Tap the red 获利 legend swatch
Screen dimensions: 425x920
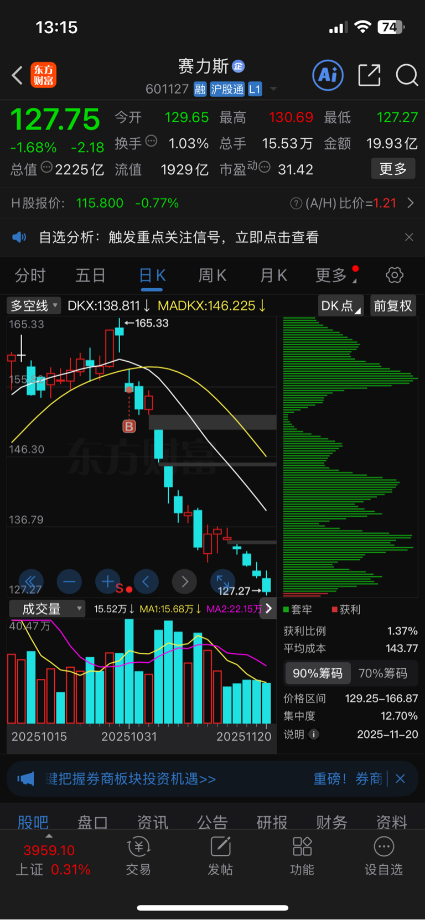click(x=334, y=609)
